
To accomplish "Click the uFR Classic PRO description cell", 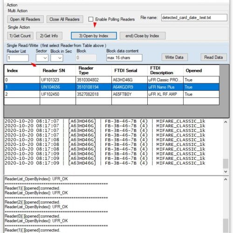I will point(165,80).
